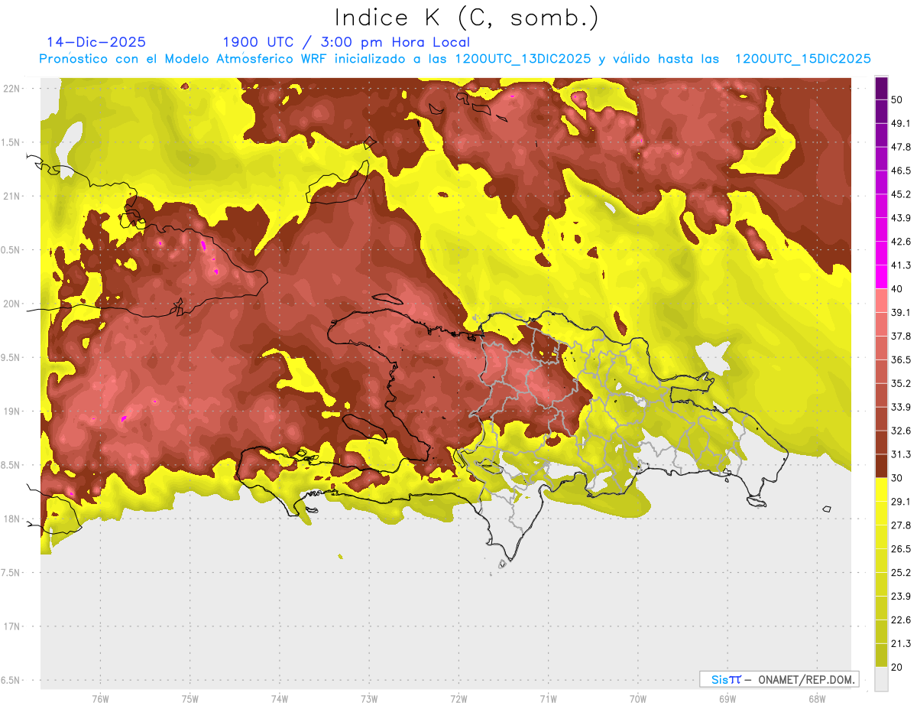Click the 'ONAMET/REP.DOM.' credit box
917x709 pixels.
[779, 679]
